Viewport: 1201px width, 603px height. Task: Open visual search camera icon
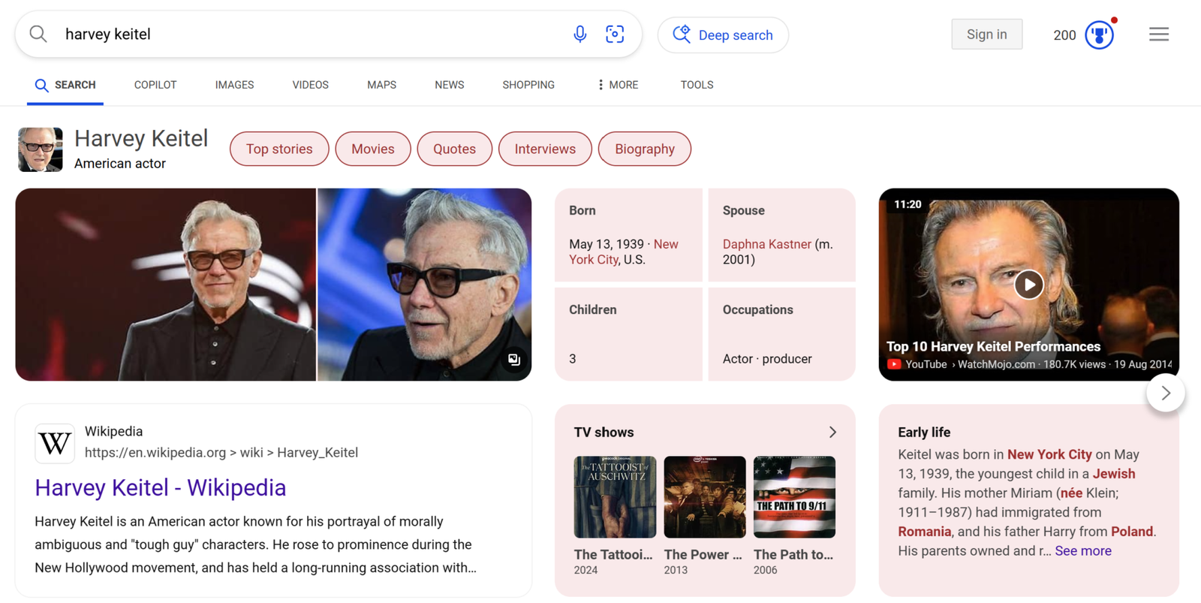(615, 35)
